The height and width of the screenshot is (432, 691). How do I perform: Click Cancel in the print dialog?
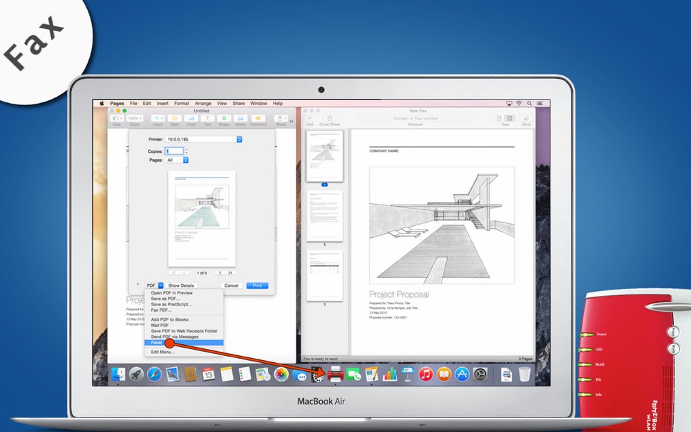tap(231, 285)
